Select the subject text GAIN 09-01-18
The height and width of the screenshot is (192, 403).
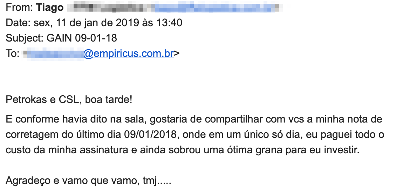pos(82,38)
